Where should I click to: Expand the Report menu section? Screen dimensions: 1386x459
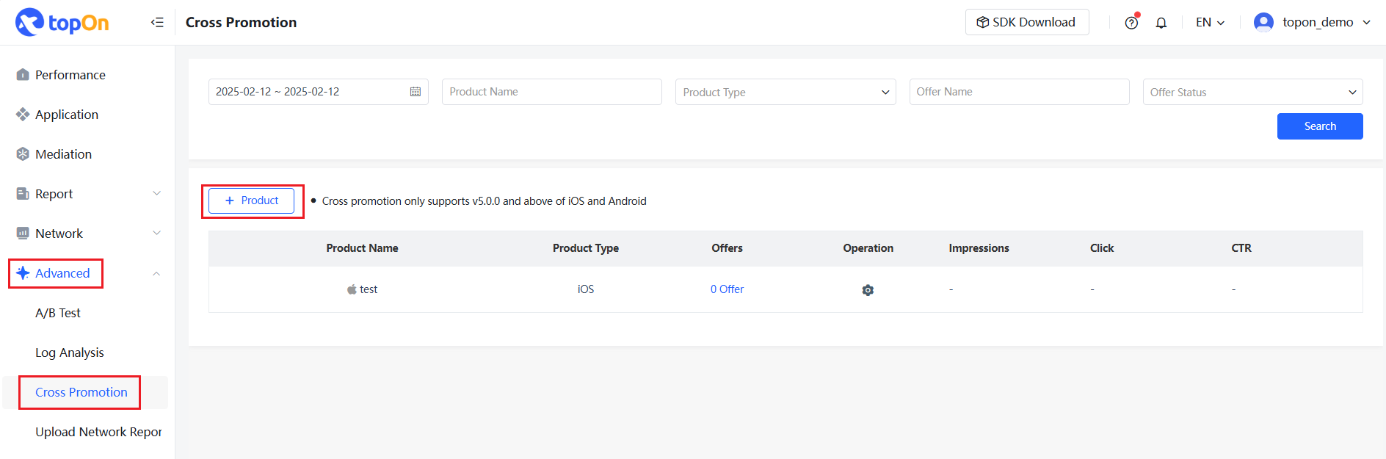(x=156, y=194)
